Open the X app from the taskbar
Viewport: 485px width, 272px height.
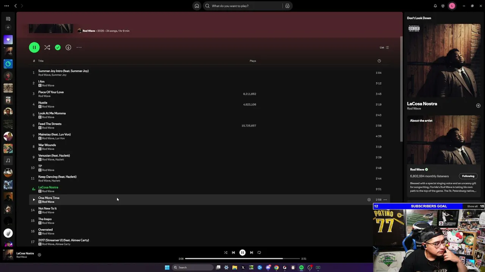[x=243, y=267]
